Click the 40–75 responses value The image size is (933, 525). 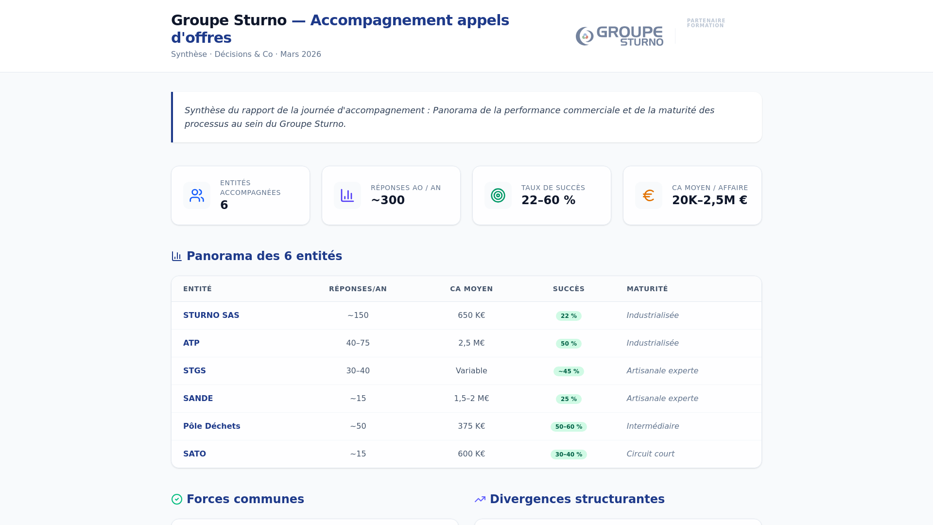pyautogui.click(x=358, y=343)
